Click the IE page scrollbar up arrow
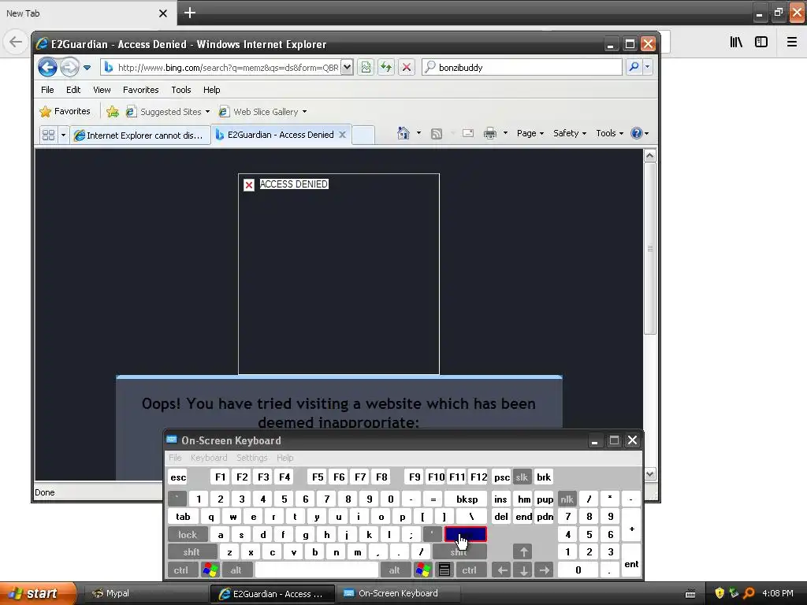807x605 pixels. 649,155
